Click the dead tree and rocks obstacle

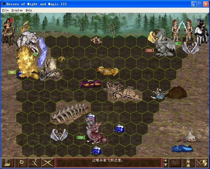122,91
